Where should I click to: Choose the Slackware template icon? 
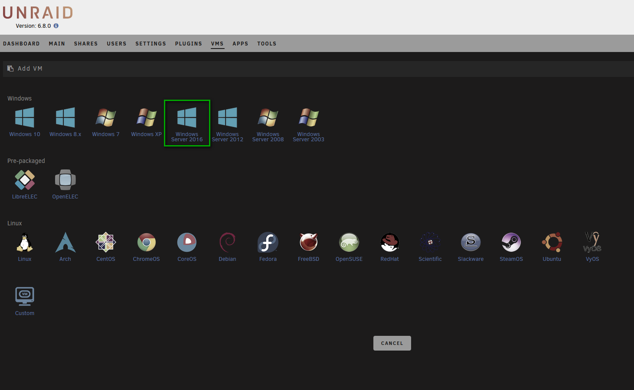pos(471,242)
